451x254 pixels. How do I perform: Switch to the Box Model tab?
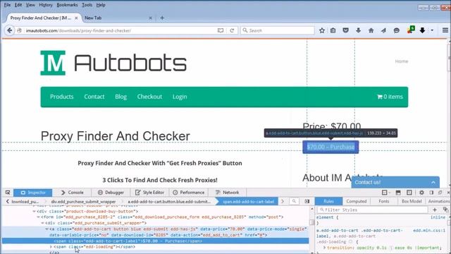pyautogui.click(x=412, y=201)
